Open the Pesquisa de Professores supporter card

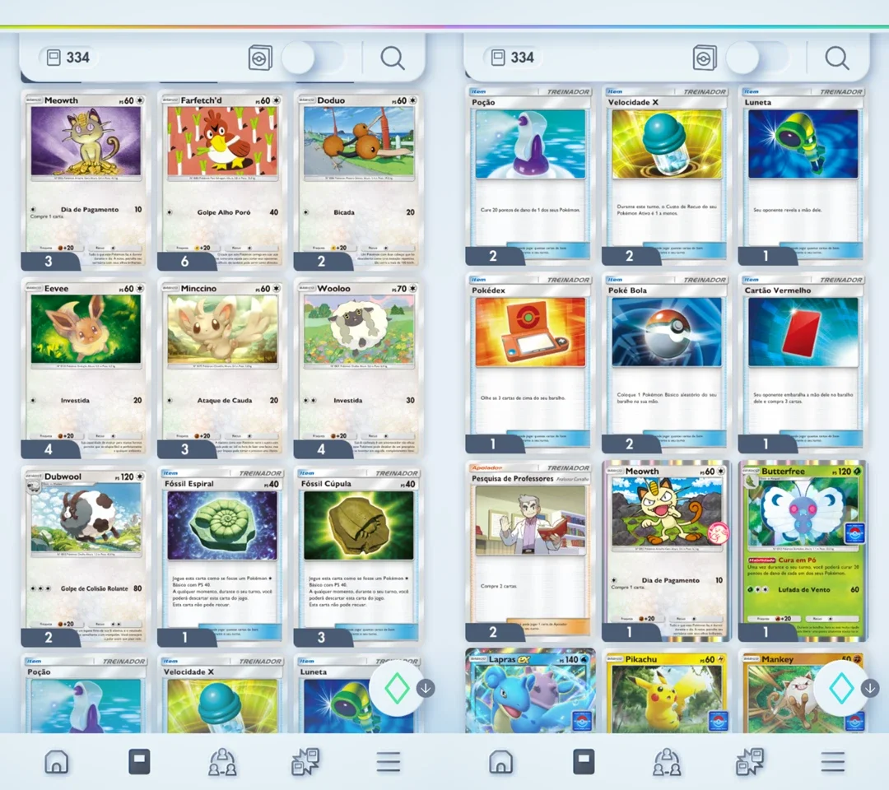[530, 551]
